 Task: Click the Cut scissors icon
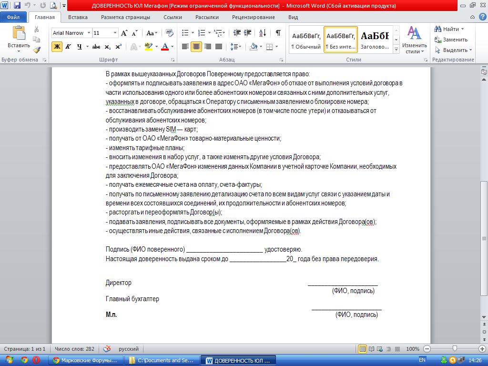coord(37,30)
